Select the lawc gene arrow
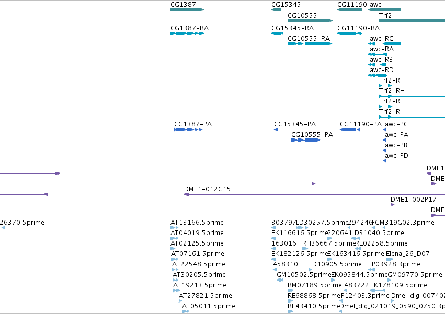 point(384,10)
